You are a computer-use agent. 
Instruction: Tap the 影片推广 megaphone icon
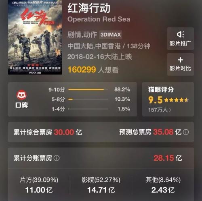(180, 34)
